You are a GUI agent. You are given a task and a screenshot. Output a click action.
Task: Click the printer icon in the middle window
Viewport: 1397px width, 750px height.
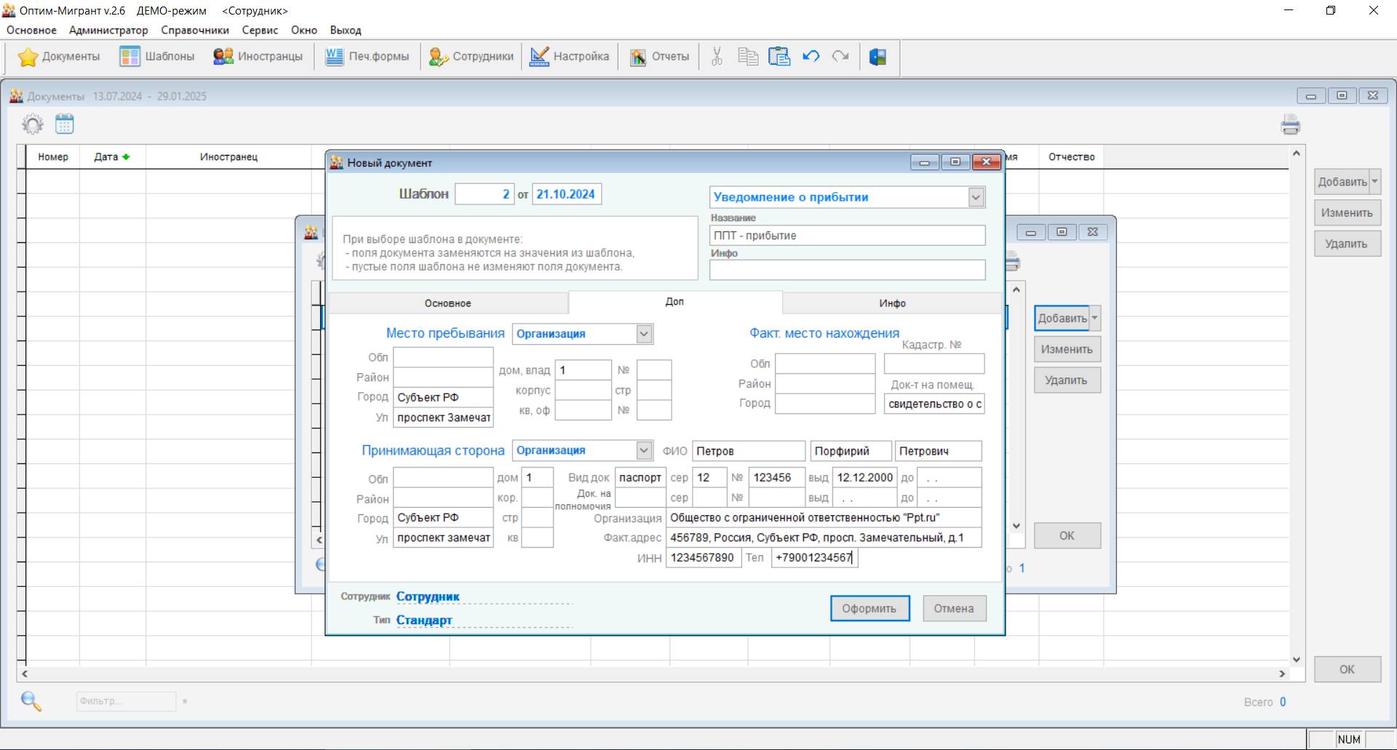point(1013,262)
